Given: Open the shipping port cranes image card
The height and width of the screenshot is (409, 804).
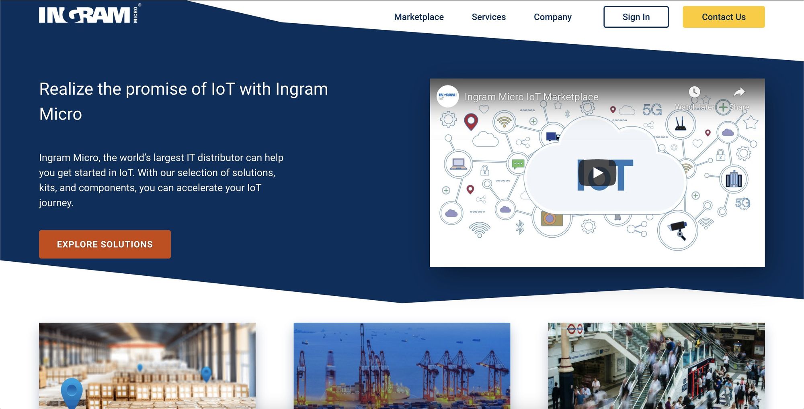Looking at the screenshot, I should pyautogui.click(x=402, y=366).
